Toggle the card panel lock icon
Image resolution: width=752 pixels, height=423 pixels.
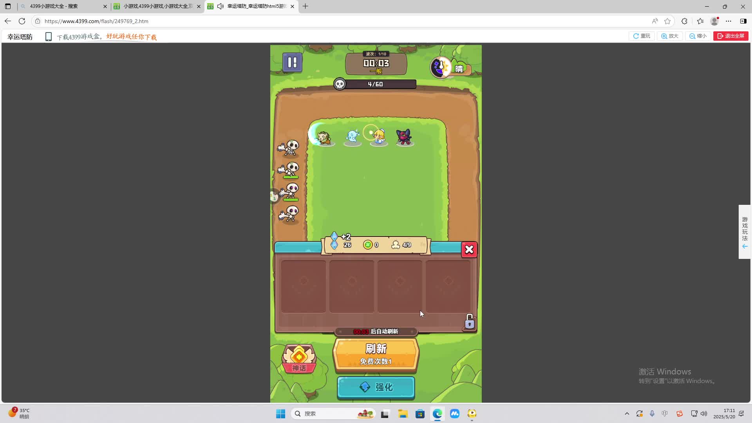click(469, 322)
